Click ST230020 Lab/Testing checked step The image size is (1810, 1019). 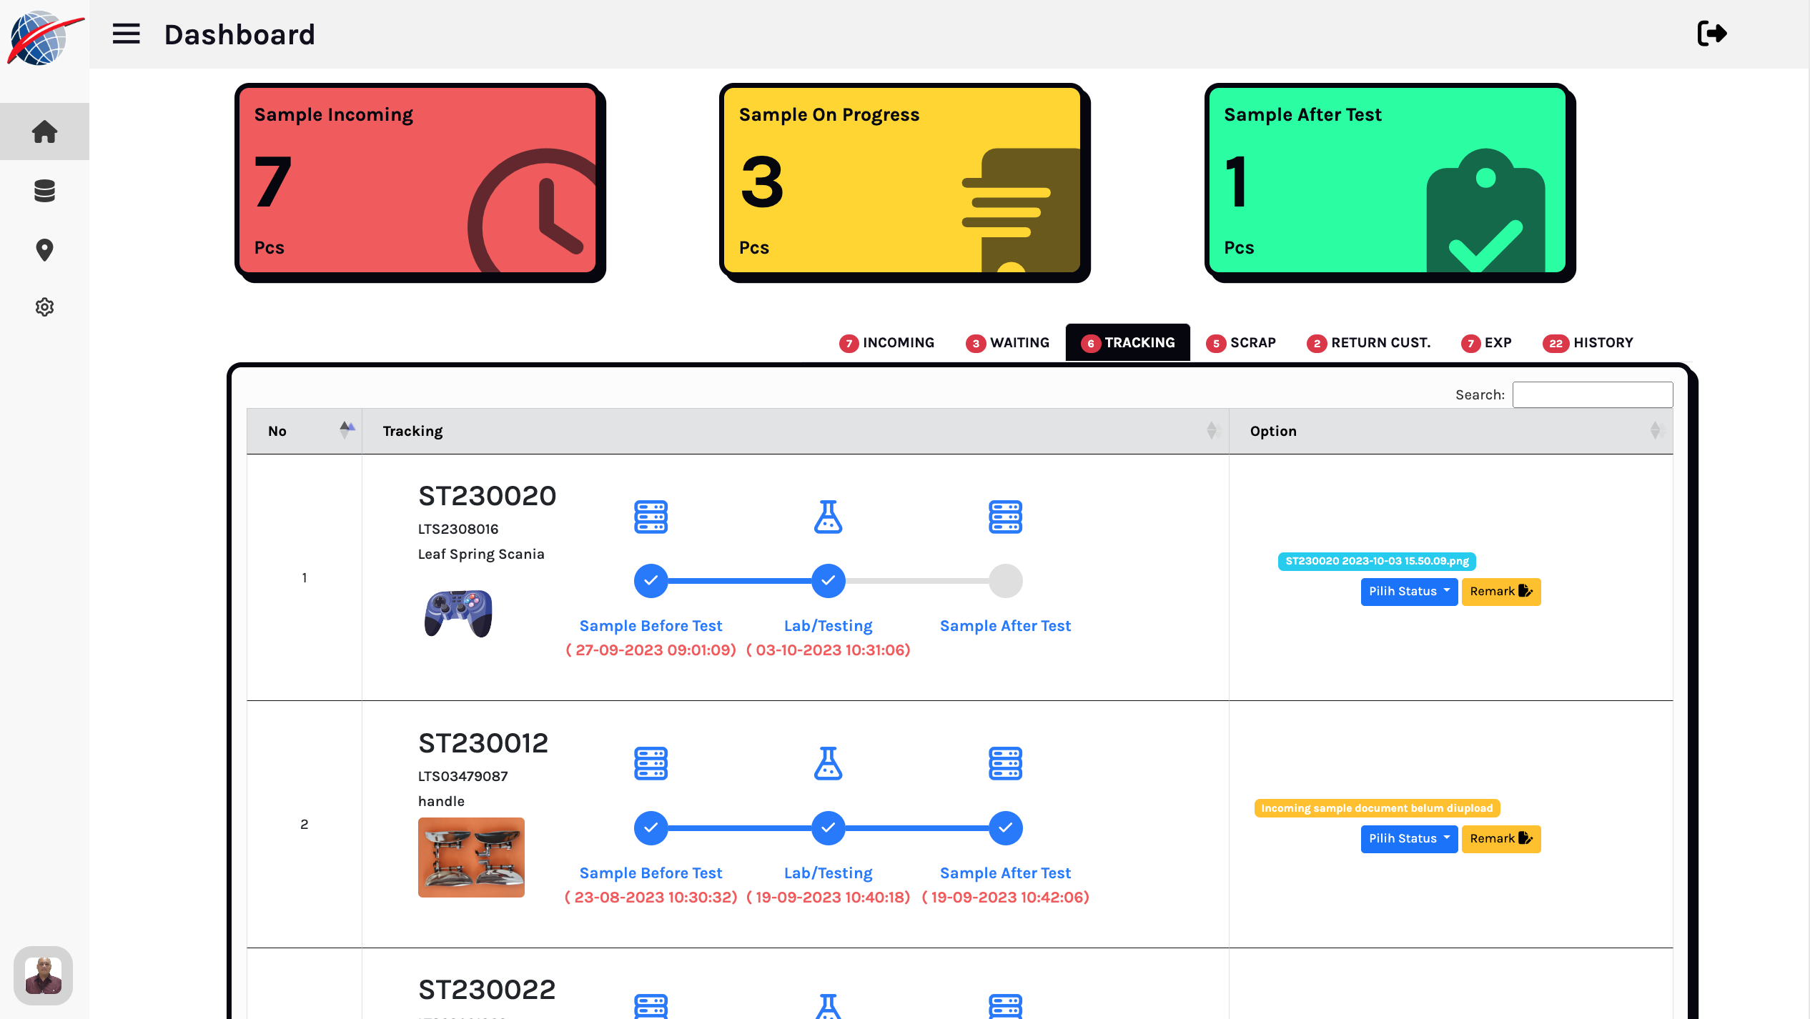click(x=828, y=581)
